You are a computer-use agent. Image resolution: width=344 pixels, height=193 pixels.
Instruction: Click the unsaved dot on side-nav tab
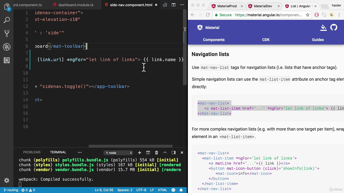[156, 5]
